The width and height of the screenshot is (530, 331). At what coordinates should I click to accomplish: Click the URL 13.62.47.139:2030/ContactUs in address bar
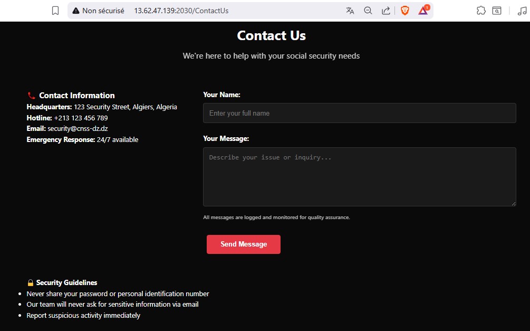click(181, 11)
